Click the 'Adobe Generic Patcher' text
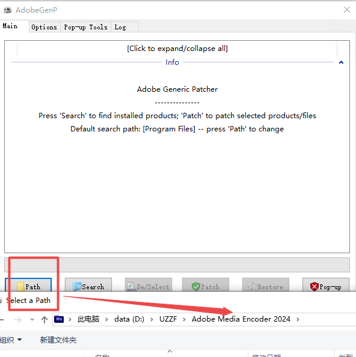The width and height of the screenshot is (356, 357). point(177,89)
